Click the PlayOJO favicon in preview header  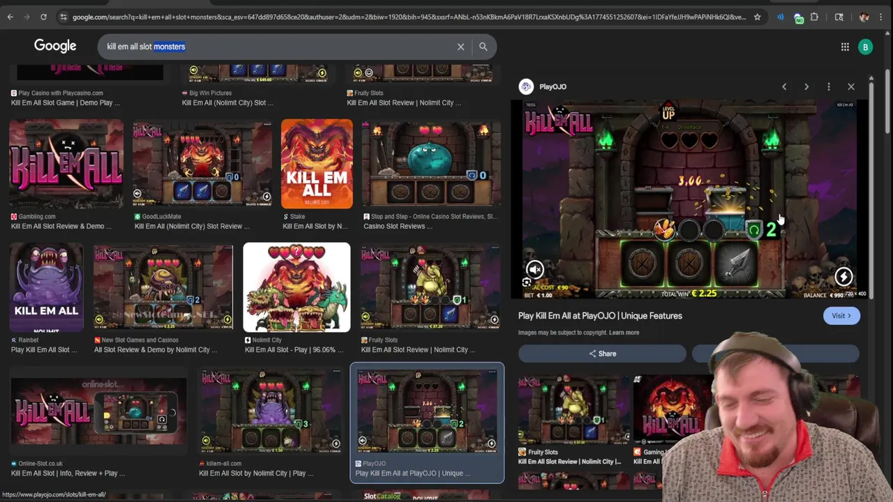pos(526,86)
